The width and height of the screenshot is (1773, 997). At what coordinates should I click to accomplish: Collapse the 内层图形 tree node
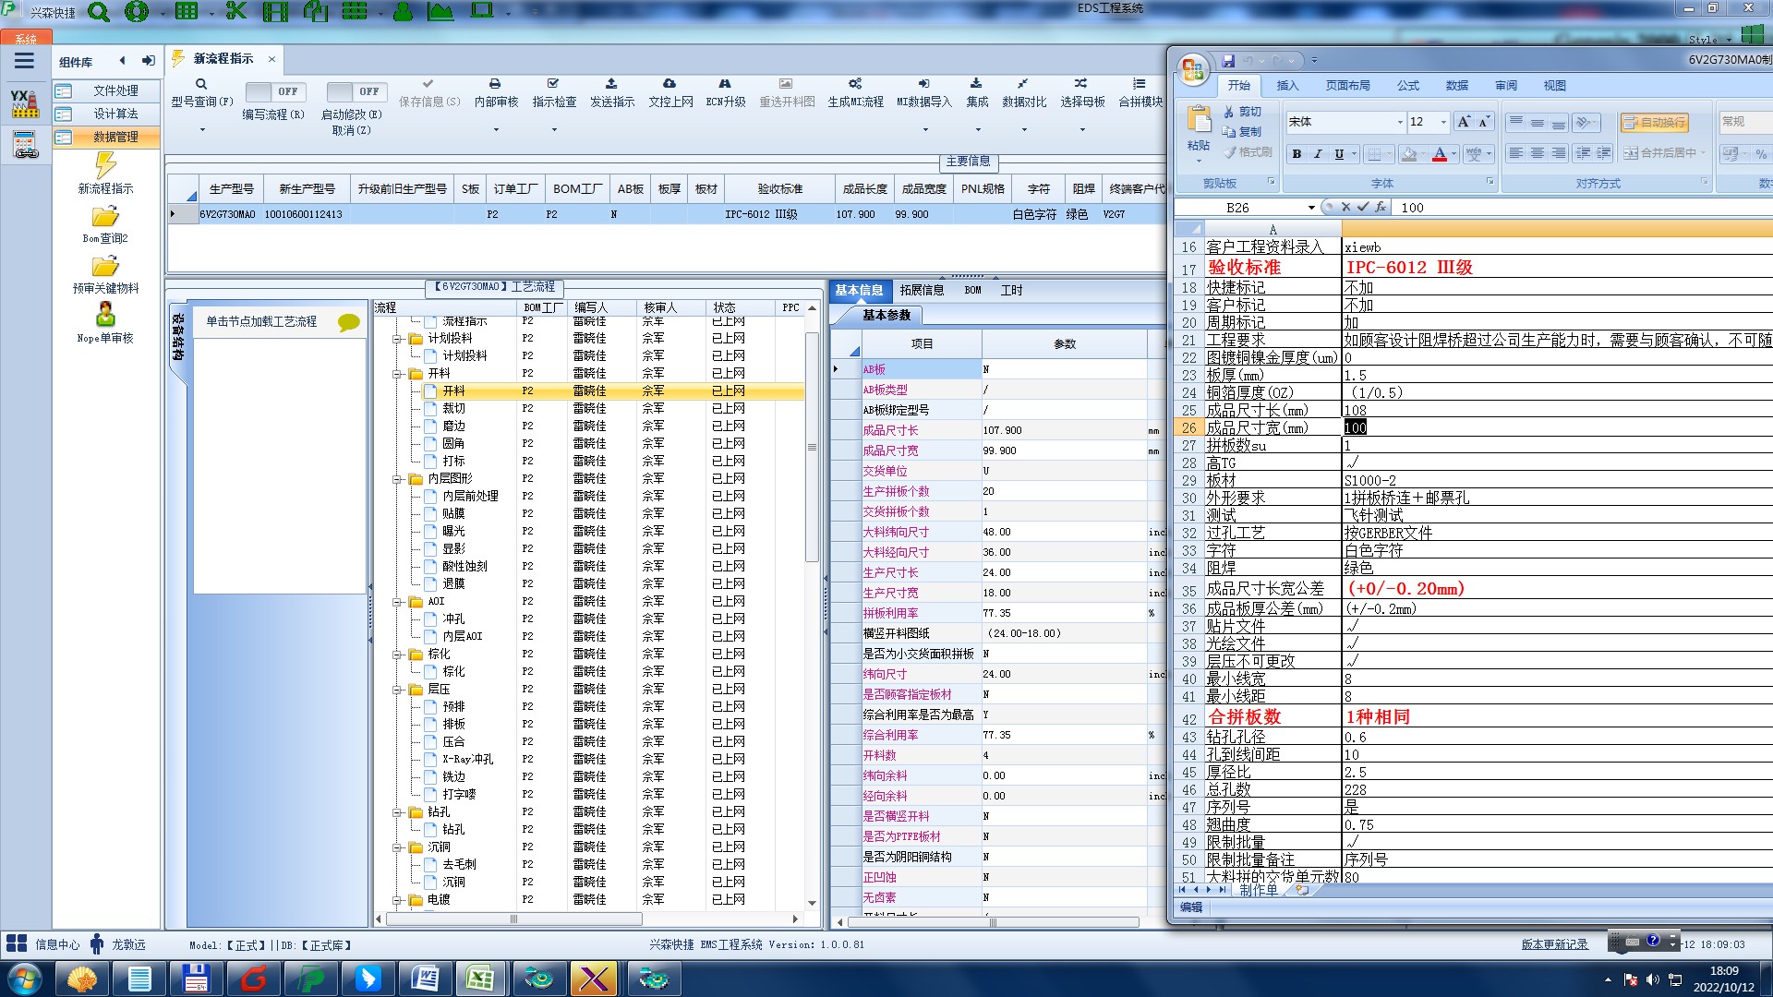(x=397, y=479)
